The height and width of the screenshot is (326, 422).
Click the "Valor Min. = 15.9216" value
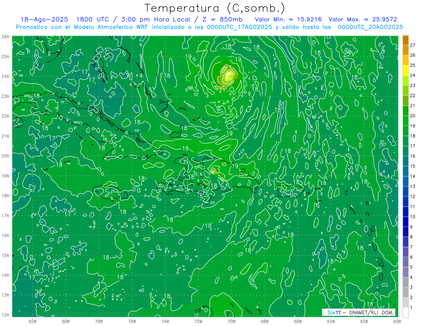pos(289,19)
